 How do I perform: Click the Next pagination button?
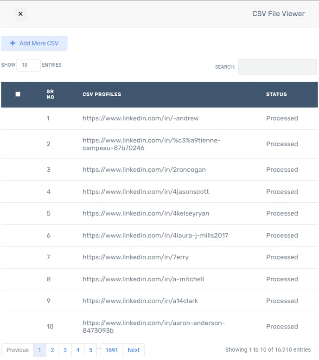click(134, 350)
